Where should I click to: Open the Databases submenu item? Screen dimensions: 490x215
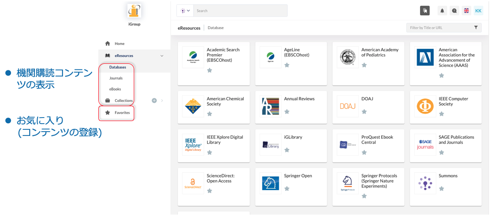coord(118,67)
